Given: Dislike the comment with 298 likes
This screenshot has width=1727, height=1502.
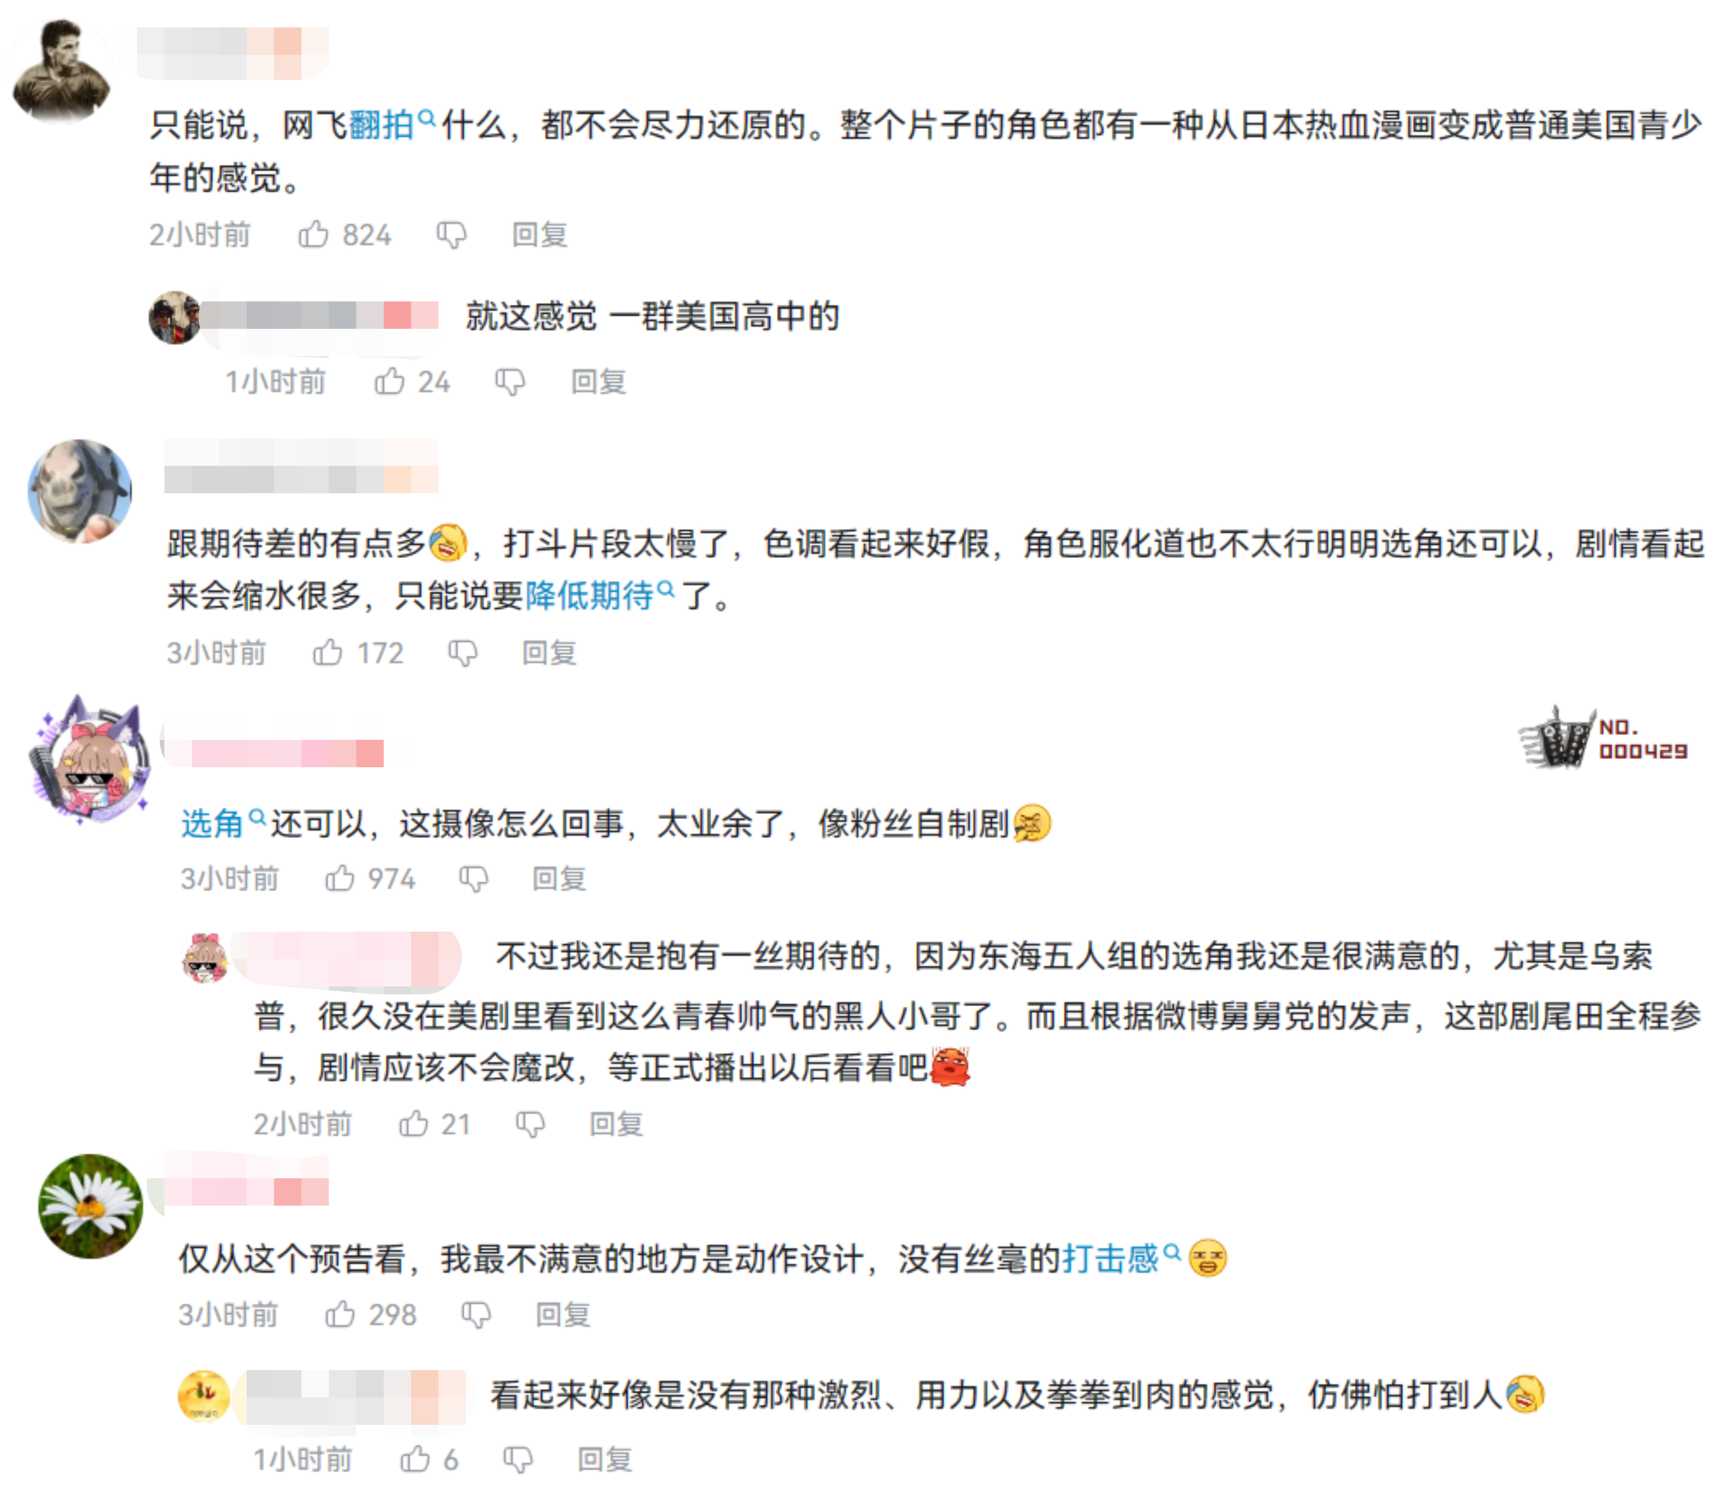Looking at the screenshot, I should [476, 1314].
